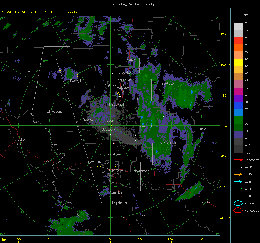Click the red forecast arrow in legend
This screenshot has height=243, width=260.
[x=238, y=160]
